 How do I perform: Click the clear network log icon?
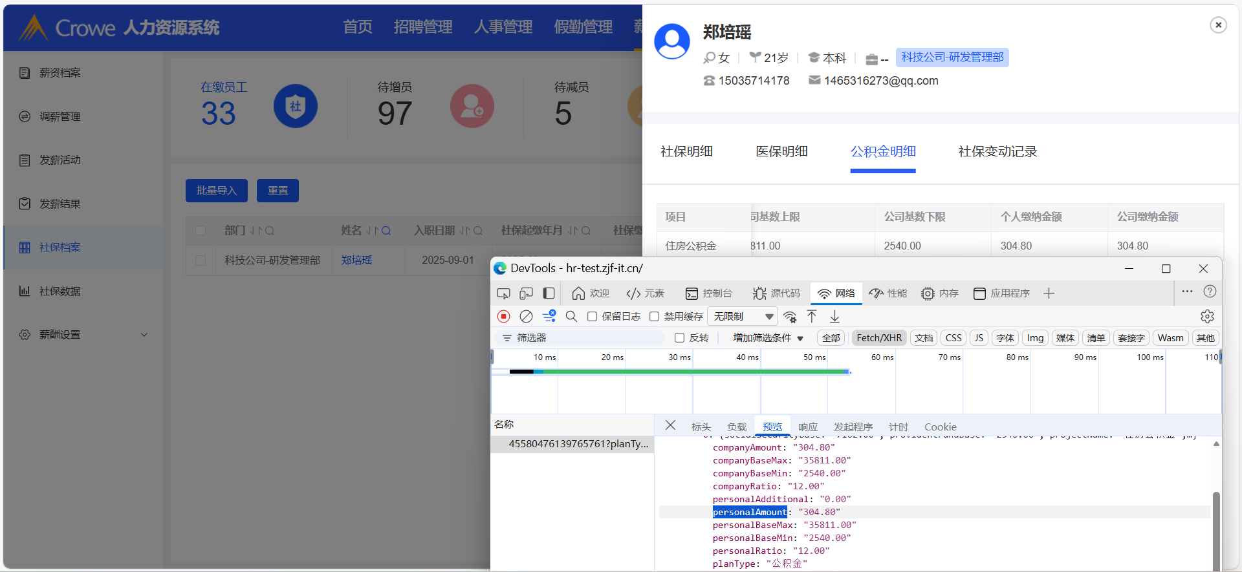[x=526, y=316]
